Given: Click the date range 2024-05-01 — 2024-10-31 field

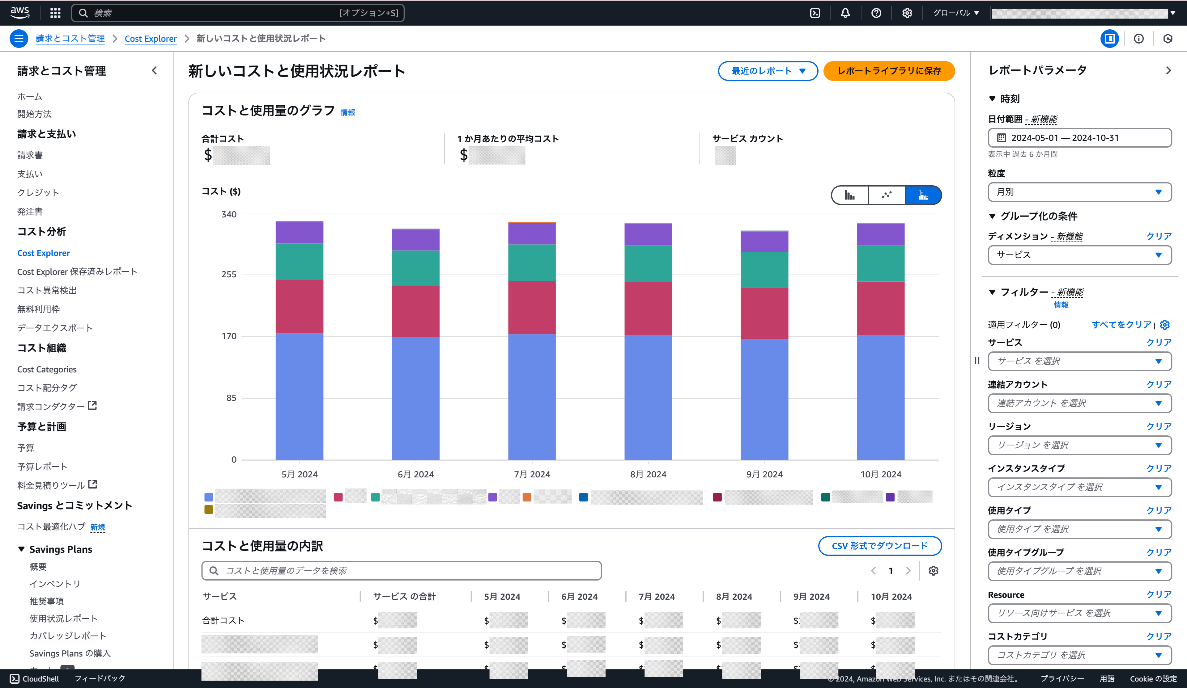Looking at the screenshot, I should (x=1080, y=138).
